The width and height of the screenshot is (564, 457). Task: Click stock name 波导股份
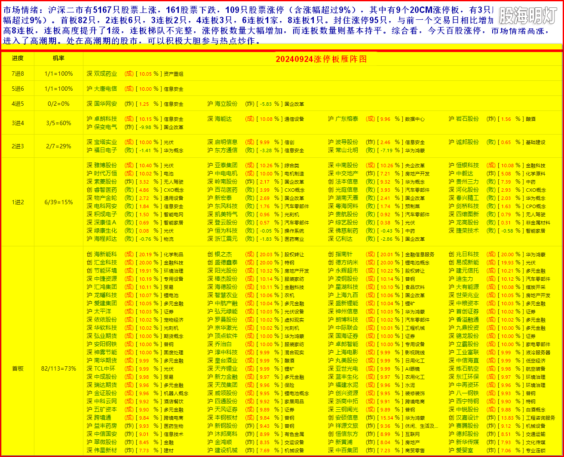tap(347, 142)
